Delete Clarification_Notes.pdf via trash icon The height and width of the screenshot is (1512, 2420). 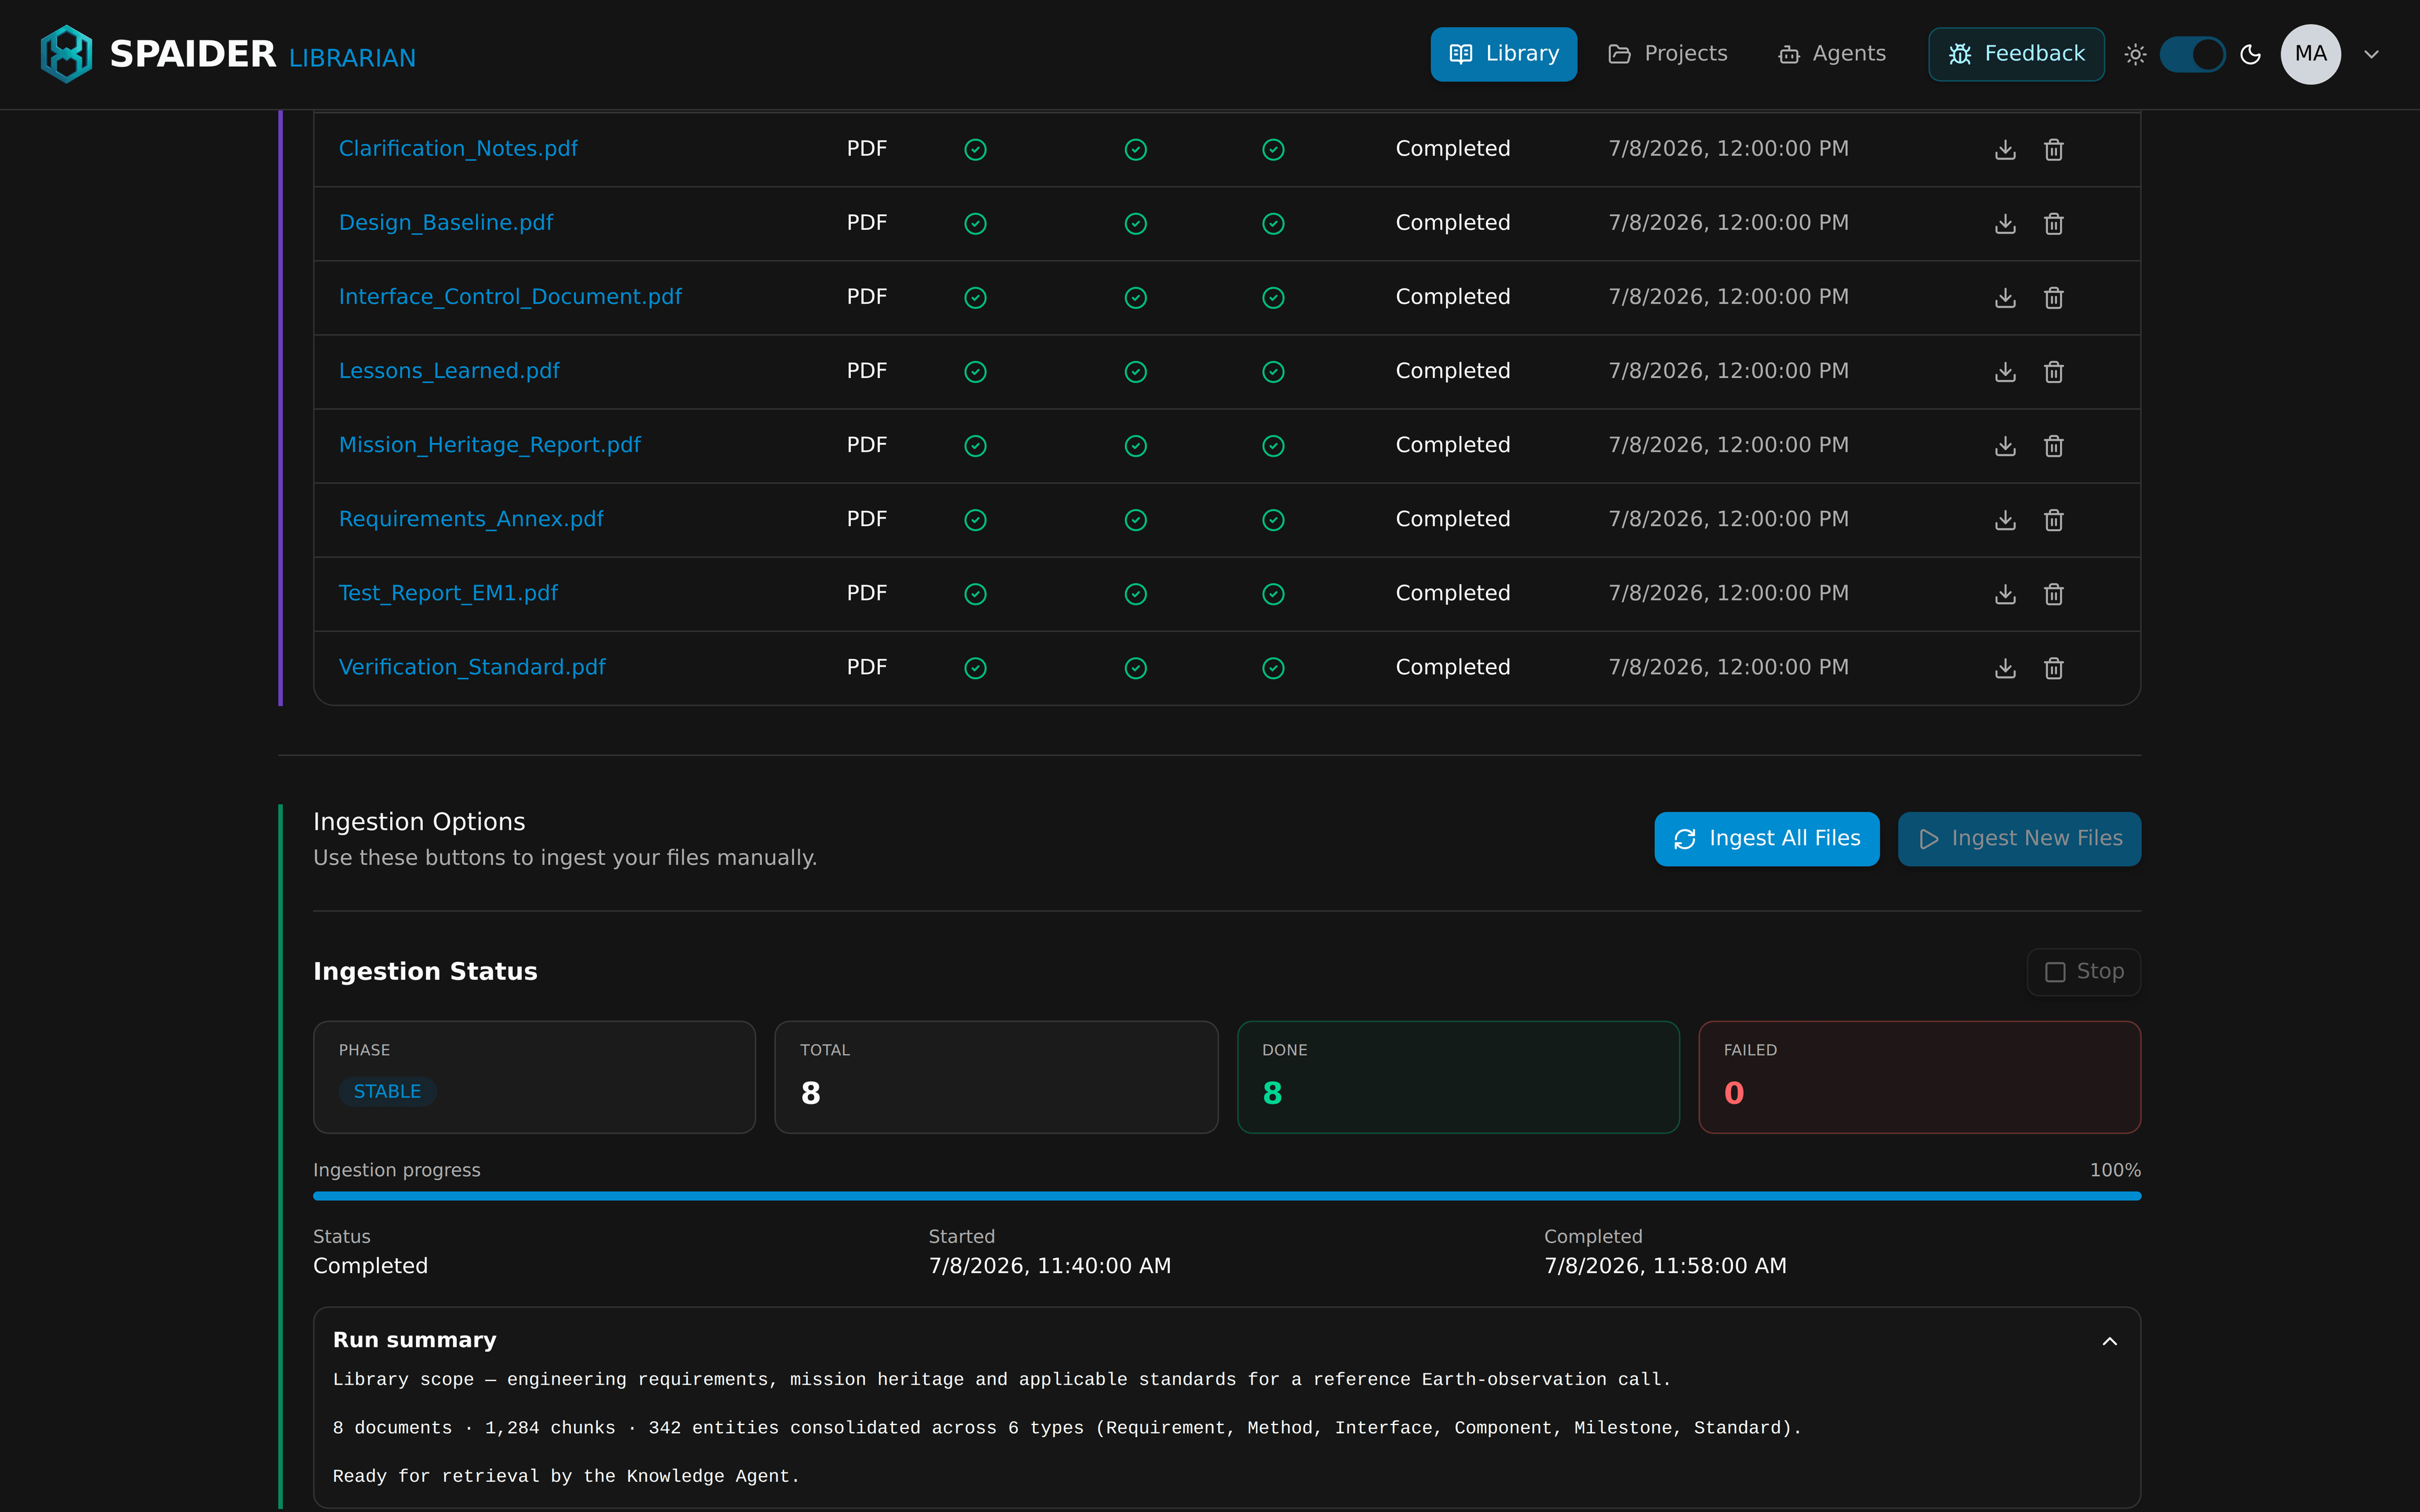tap(2053, 149)
